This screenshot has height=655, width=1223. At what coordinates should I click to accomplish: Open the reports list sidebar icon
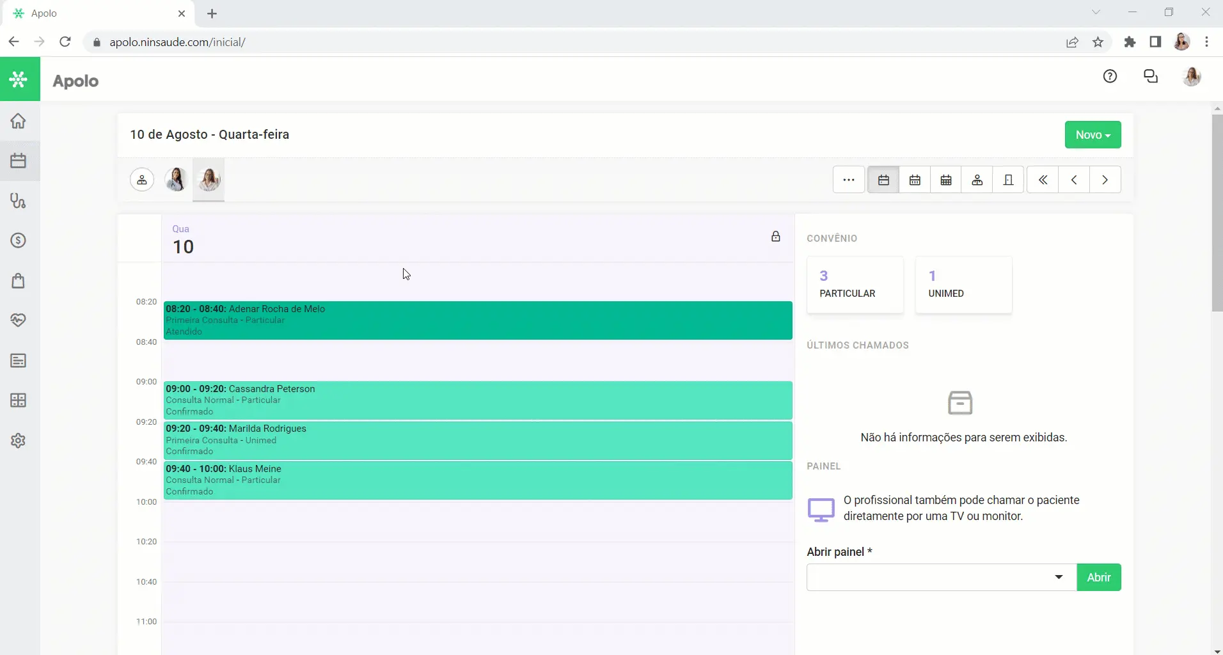(19, 361)
